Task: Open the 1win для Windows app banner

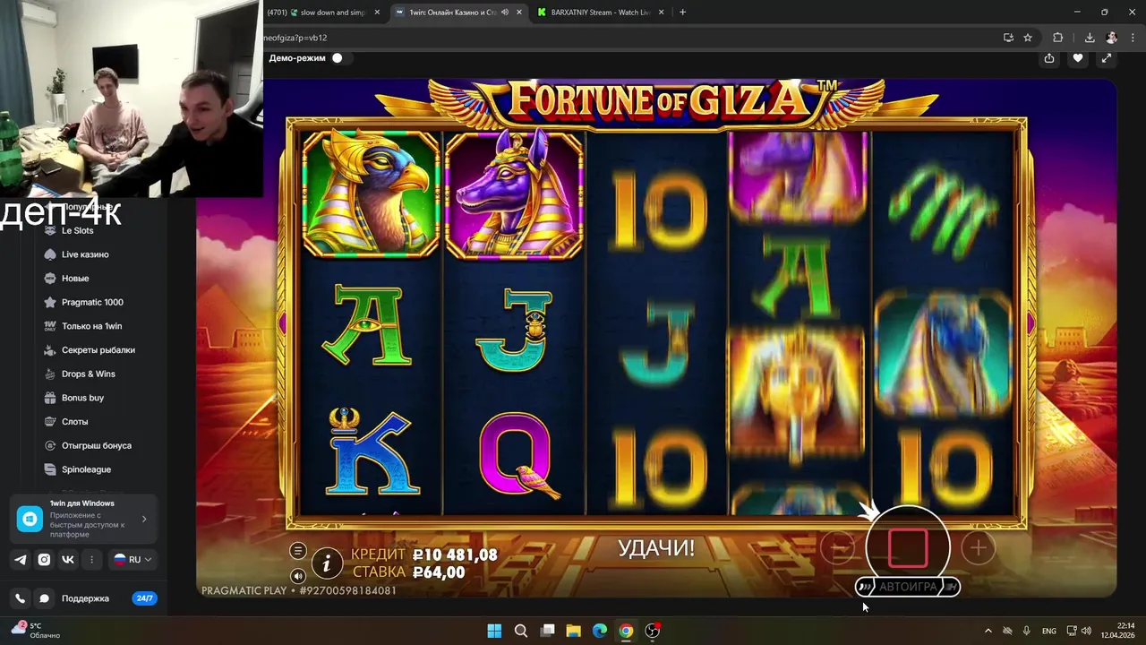Action: [x=83, y=519]
